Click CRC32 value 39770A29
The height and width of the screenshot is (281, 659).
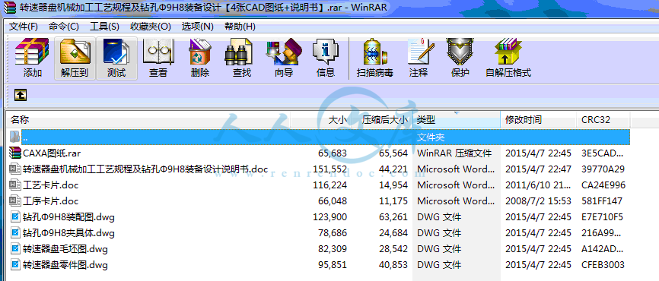(603, 169)
